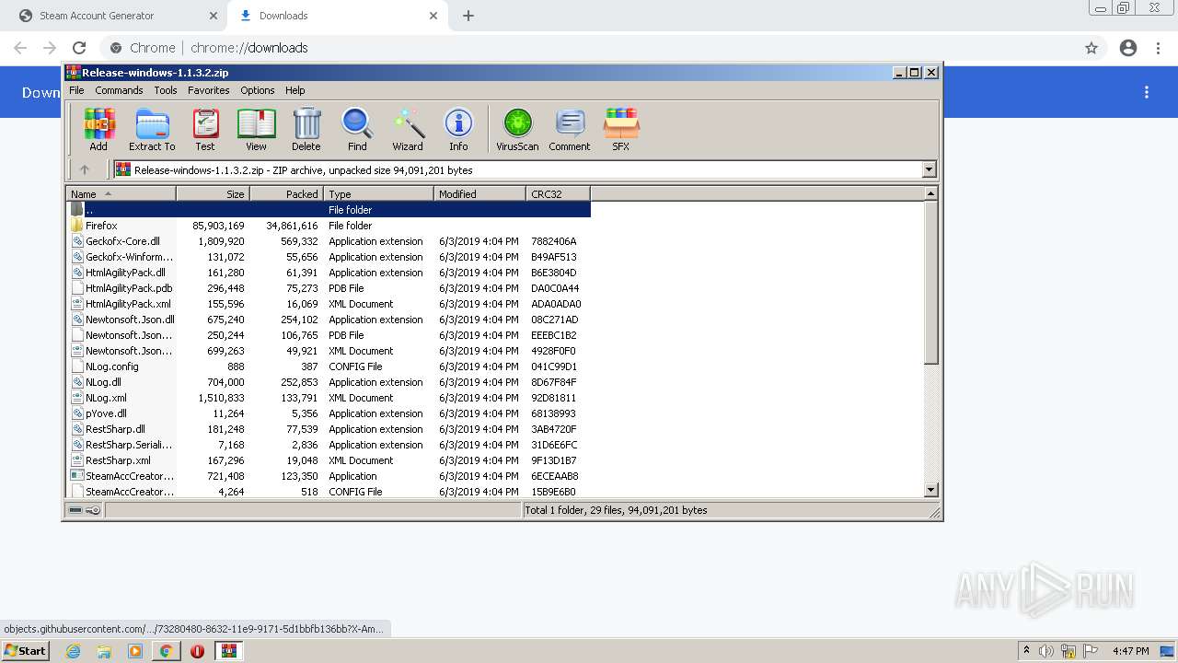The image size is (1178, 663).
Task: Open Internet Explorer from the taskbar
Action: pyautogui.click(x=73, y=651)
